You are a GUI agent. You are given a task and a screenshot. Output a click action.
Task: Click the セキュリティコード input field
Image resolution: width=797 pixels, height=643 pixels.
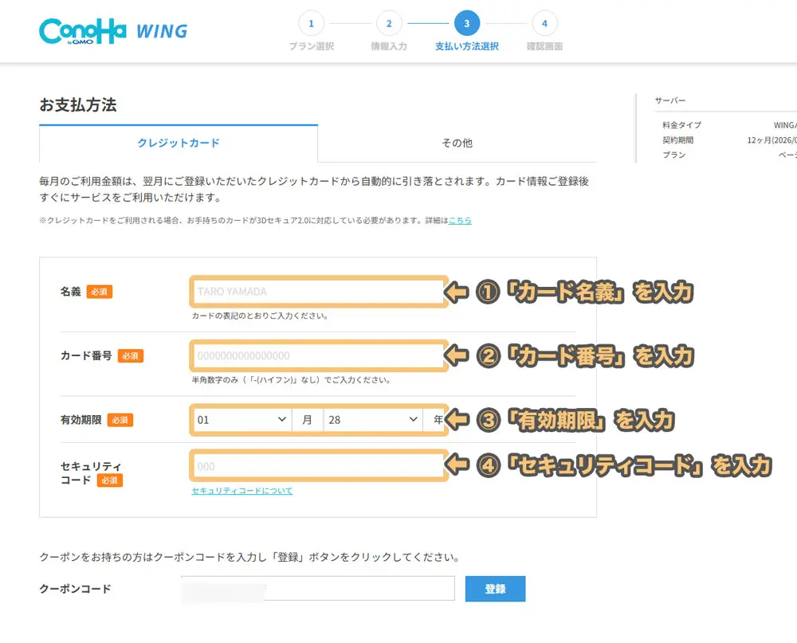pyautogui.click(x=317, y=465)
